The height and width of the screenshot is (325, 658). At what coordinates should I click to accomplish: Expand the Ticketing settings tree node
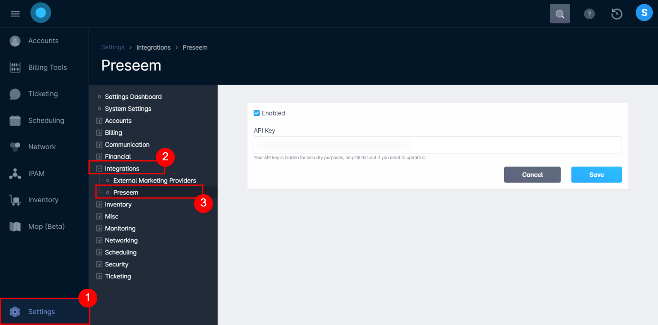click(99, 277)
